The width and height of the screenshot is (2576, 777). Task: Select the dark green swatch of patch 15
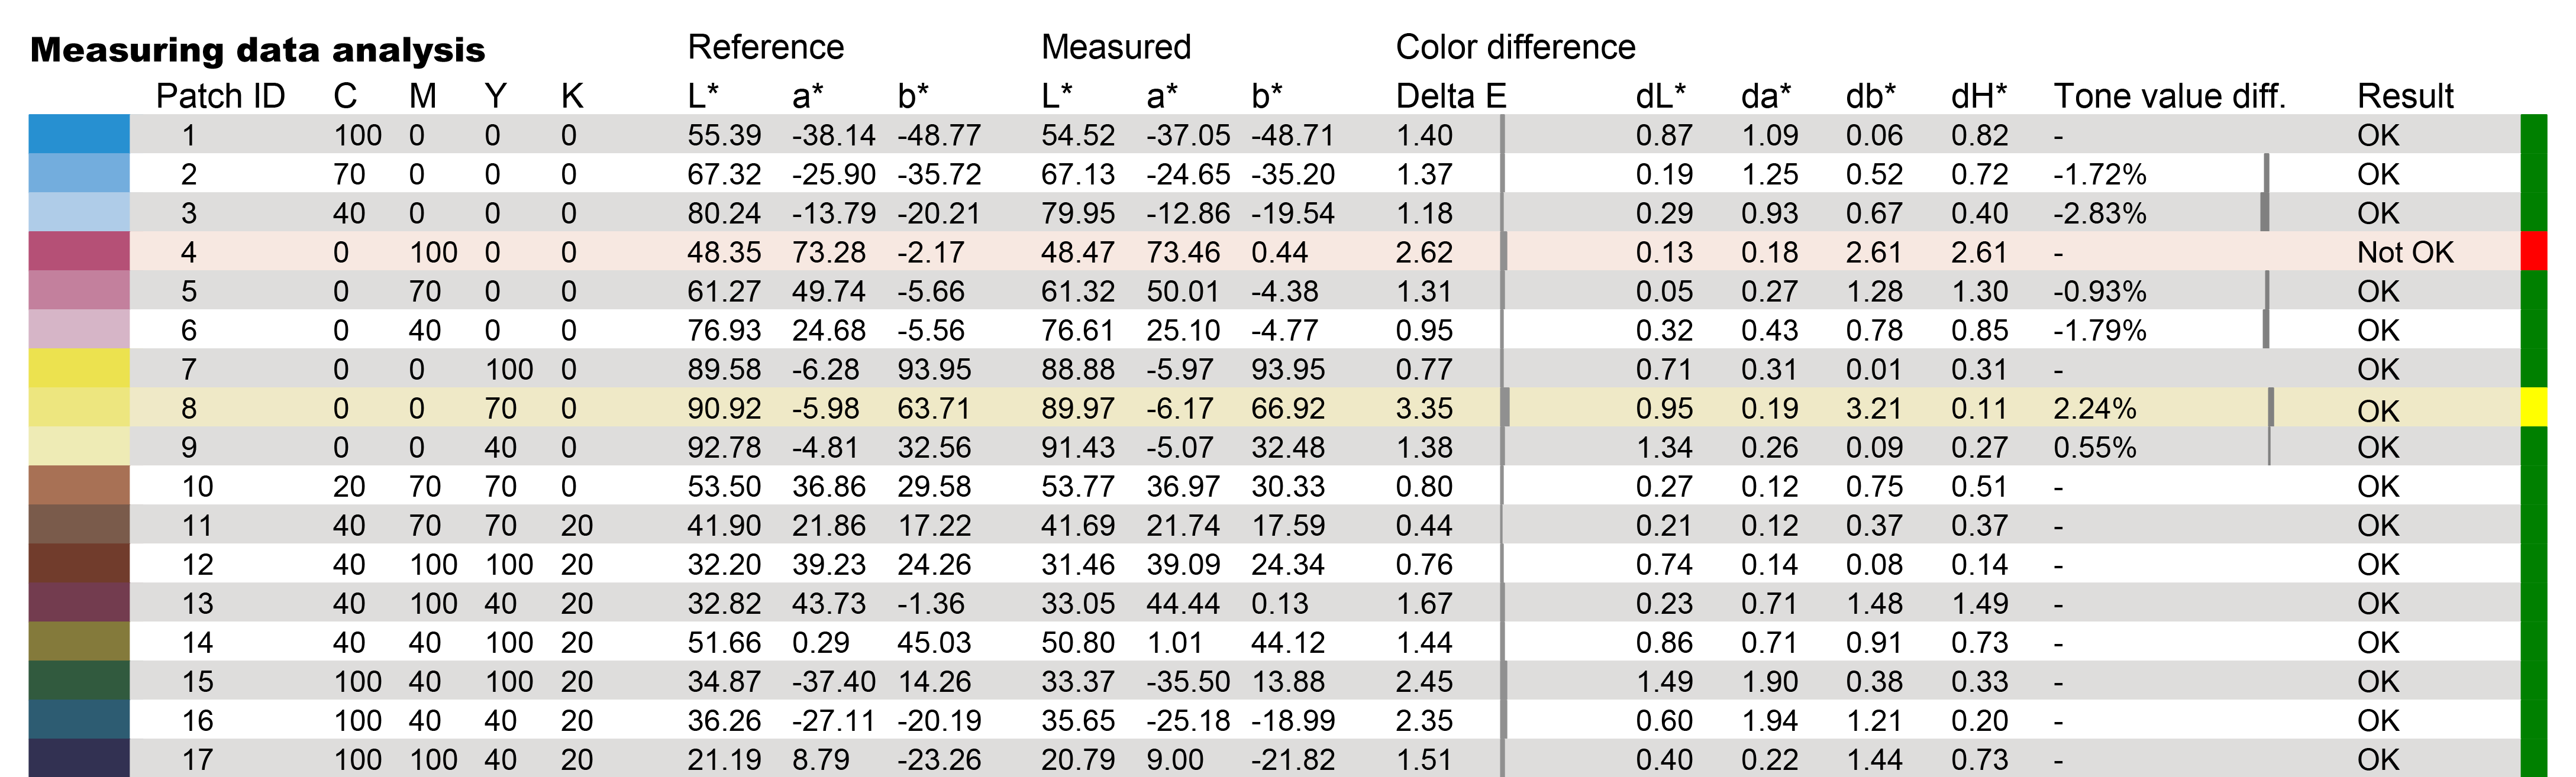pyautogui.click(x=79, y=680)
